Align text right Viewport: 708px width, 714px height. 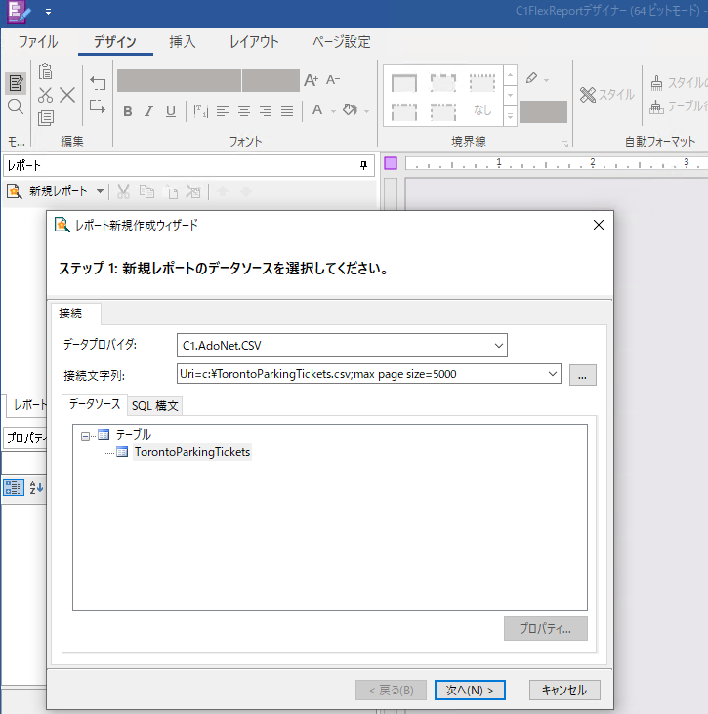coord(266,111)
